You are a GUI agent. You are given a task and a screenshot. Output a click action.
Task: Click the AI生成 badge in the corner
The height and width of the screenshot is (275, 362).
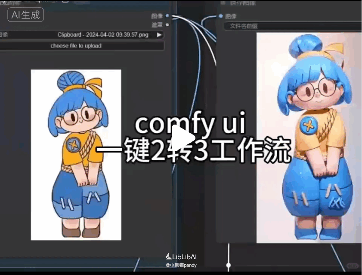[25, 15]
